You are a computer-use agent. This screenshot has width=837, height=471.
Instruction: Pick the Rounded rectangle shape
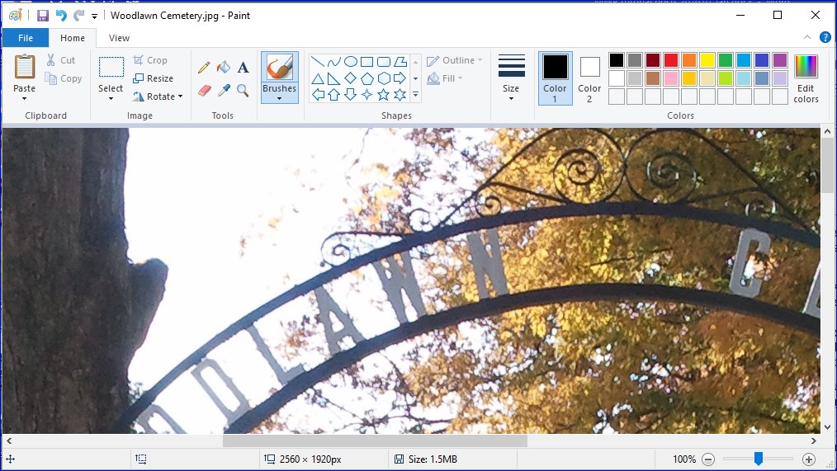coord(383,62)
